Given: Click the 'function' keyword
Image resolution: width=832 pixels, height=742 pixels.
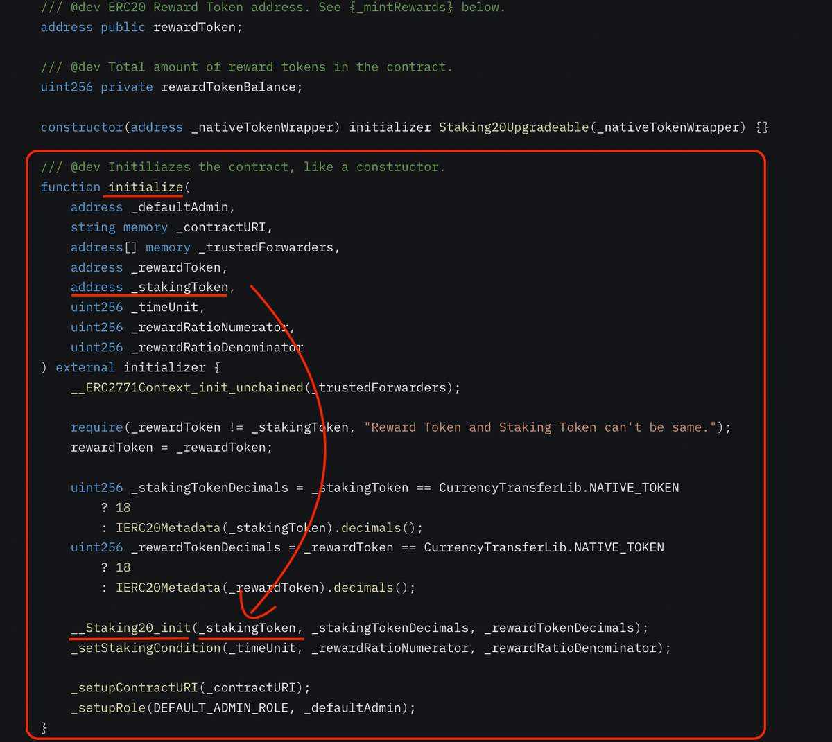Looking at the screenshot, I should tap(71, 187).
